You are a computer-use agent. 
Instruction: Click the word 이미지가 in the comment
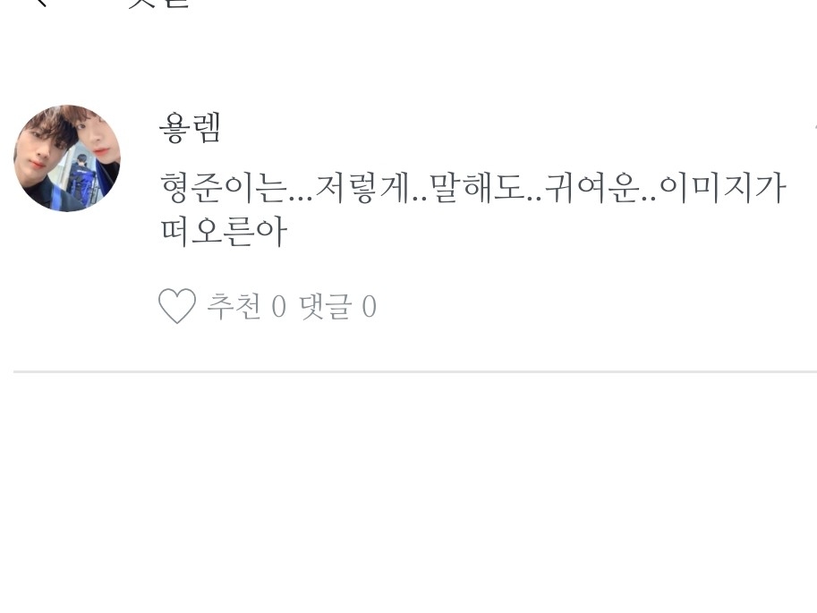pos(722,188)
